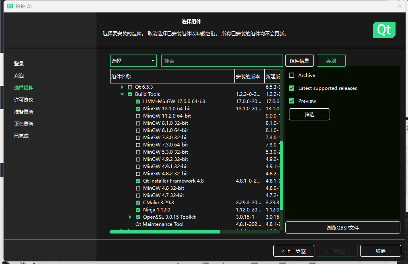Click the 浏览QBSP文件 button

343,227
